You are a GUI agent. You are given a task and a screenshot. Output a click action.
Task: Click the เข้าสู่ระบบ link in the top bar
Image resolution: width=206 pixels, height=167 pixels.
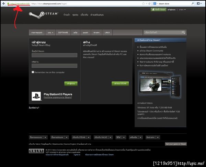click(171, 10)
